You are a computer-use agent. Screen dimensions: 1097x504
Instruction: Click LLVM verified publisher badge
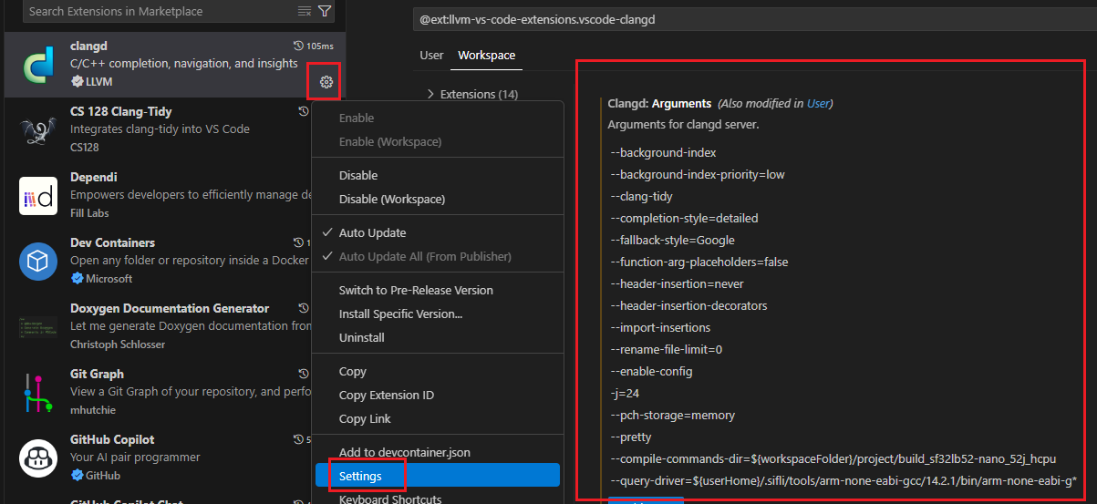[77, 82]
